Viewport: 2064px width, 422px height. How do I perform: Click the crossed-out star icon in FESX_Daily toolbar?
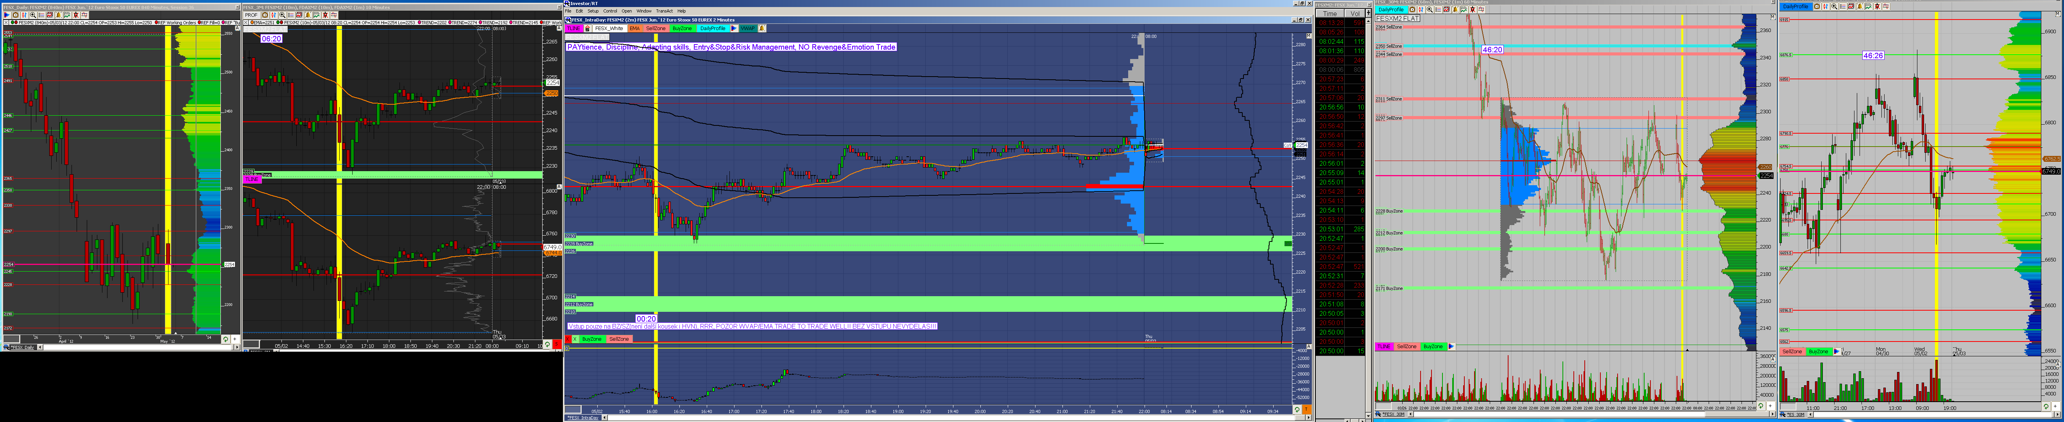76,15
